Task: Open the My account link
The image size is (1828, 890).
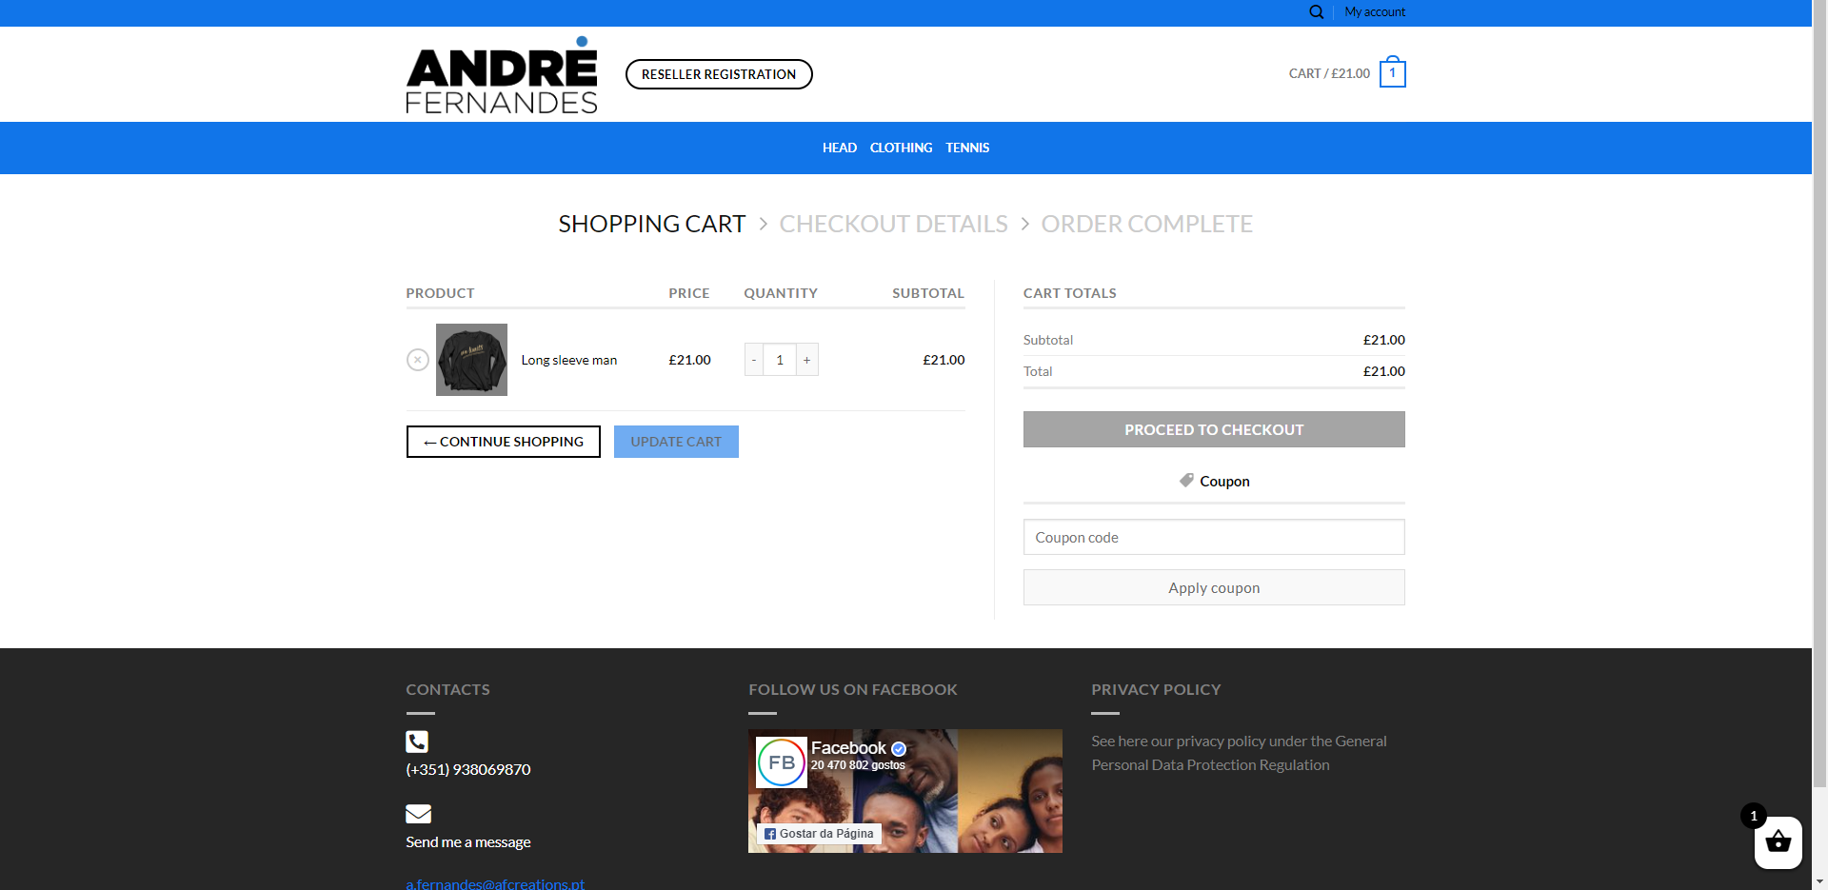Action: [1374, 12]
